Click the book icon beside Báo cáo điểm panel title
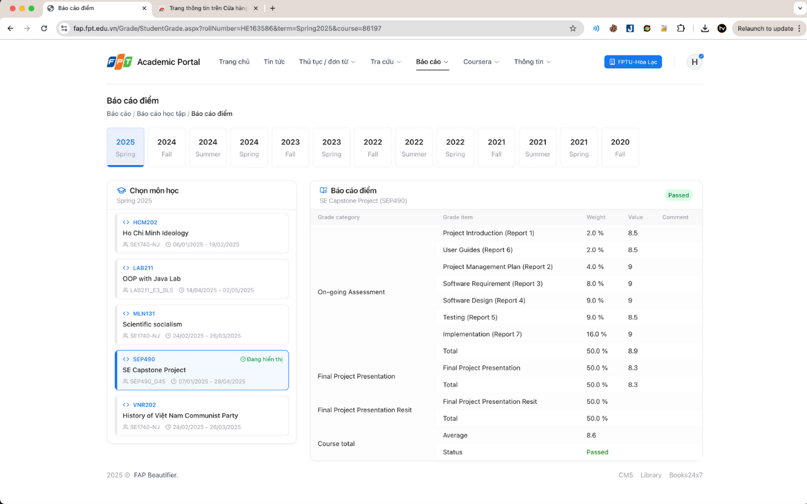The width and height of the screenshot is (807, 504). [323, 190]
